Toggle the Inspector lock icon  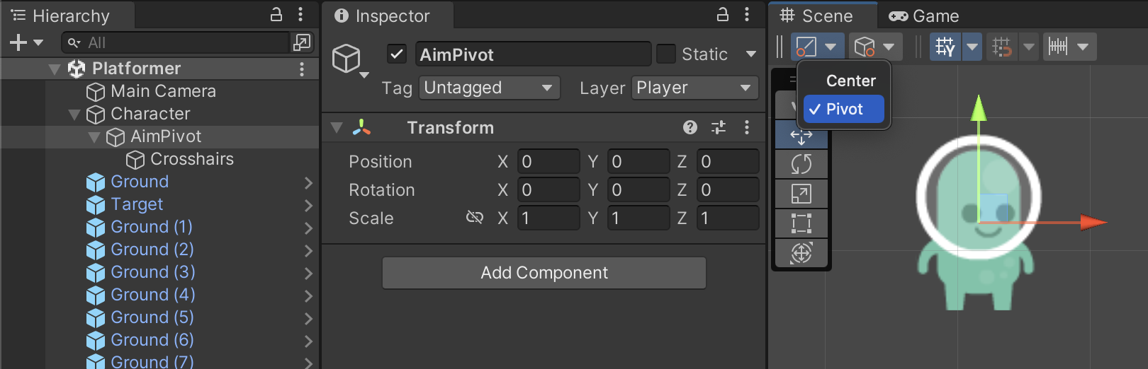(723, 15)
